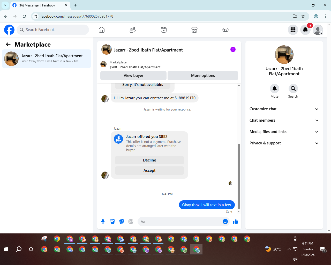Click the message with phone 5188819170
The width and height of the screenshot is (331, 265).
pyautogui.click(x=155, y=98)
